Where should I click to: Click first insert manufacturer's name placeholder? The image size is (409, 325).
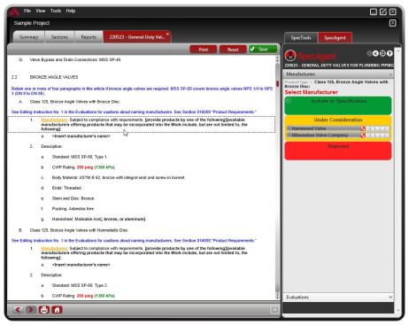81,136
